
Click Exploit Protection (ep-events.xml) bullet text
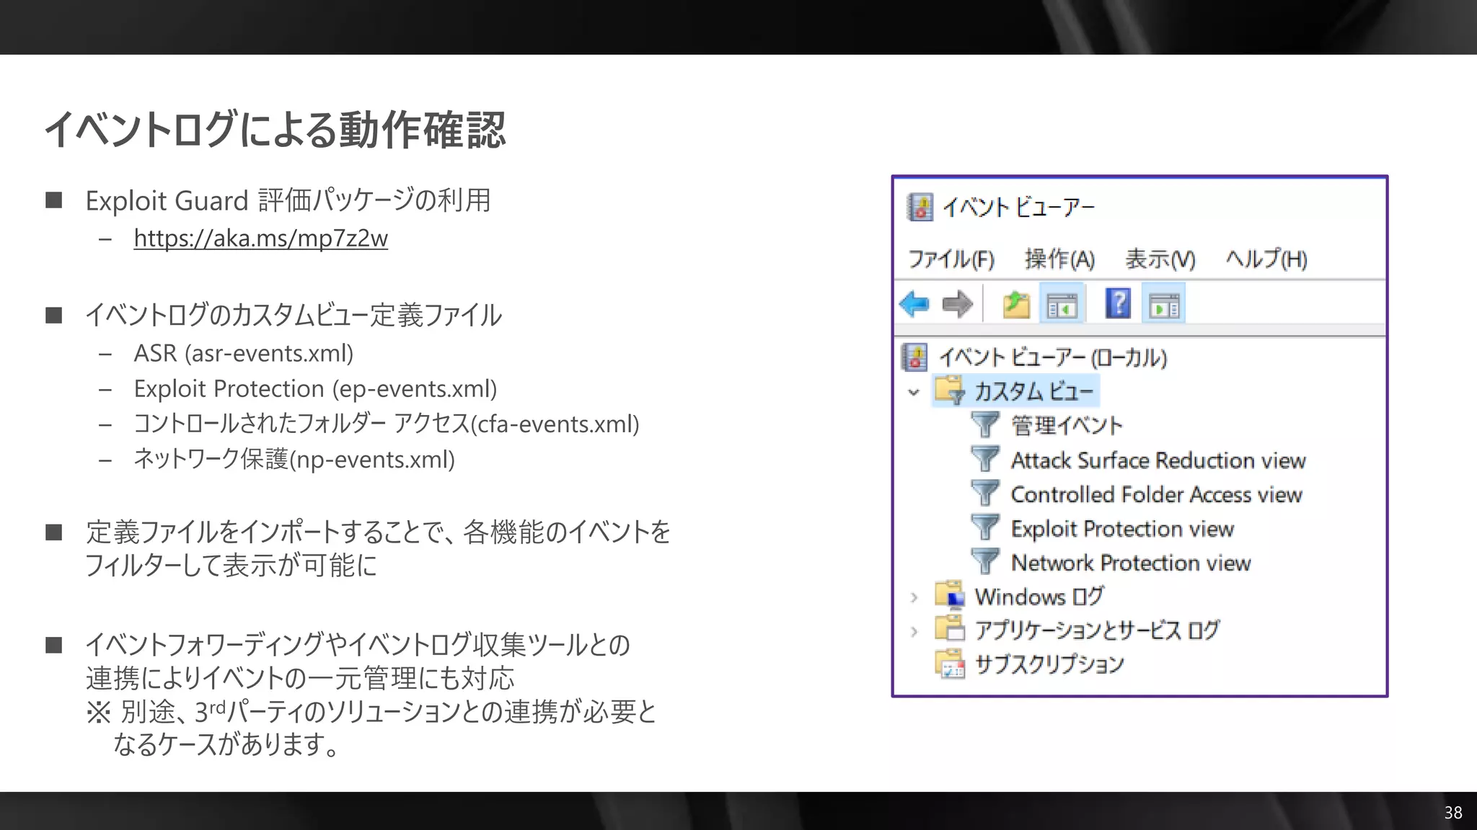(x=315, y=388)
